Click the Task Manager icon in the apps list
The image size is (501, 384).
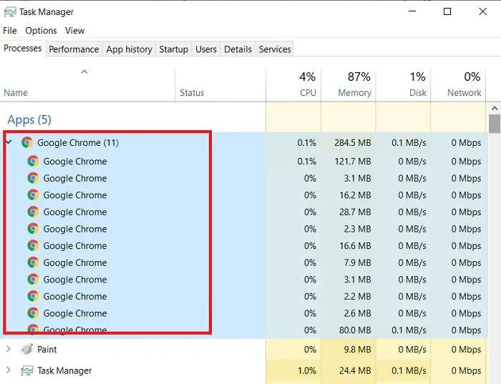coord(27,370)
